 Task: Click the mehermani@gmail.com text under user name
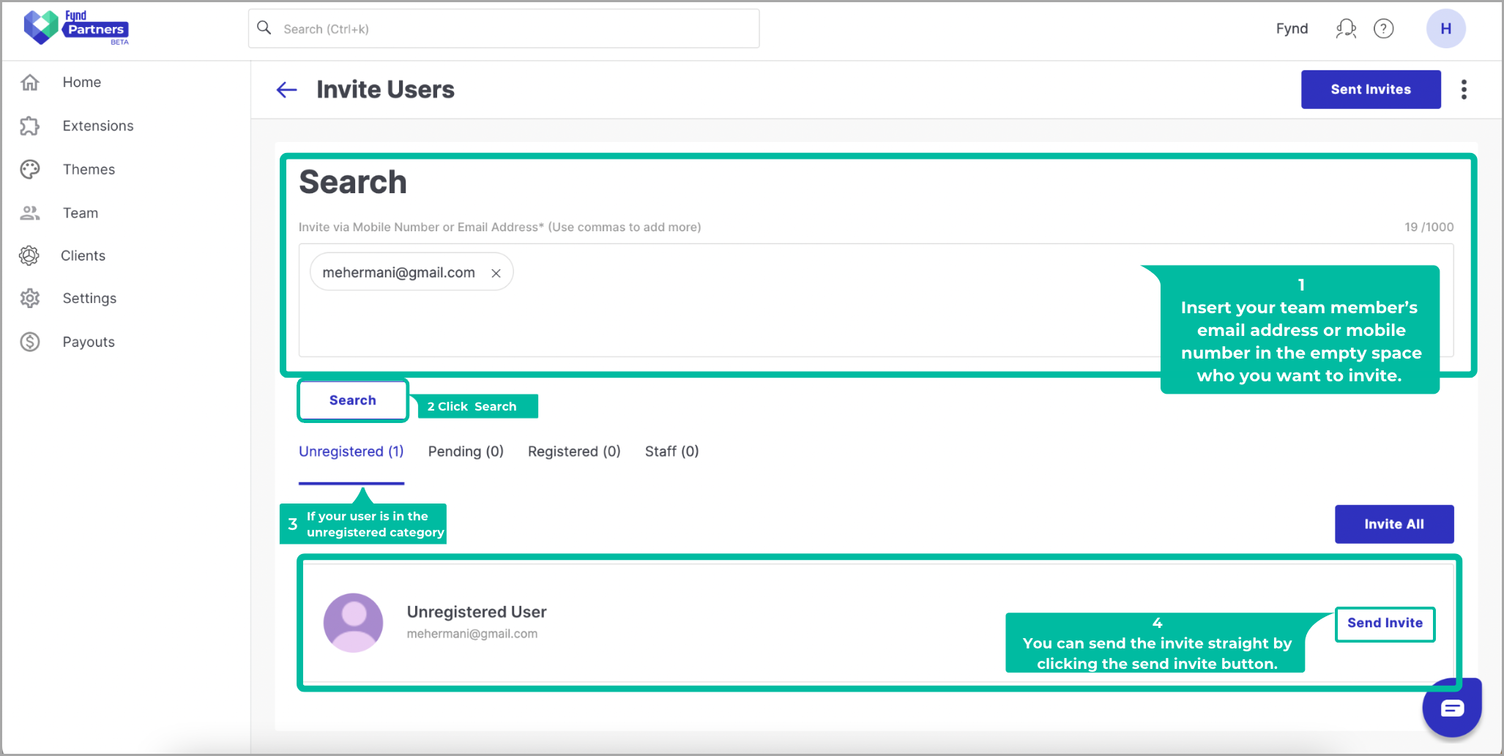pyautogui.click(x=472, y=634)
